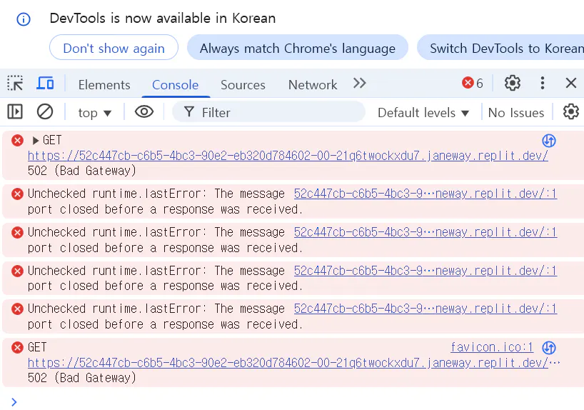Click the error icon on last GET row
This screenshot has width=584, height=410.
pyautogui.click(x=17, y=347)
